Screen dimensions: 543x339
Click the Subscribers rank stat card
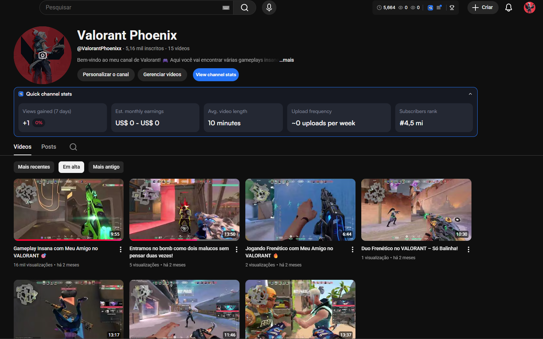tap(434, 118)
